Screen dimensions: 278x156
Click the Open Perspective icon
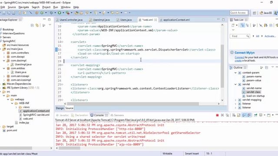(255, 13)
